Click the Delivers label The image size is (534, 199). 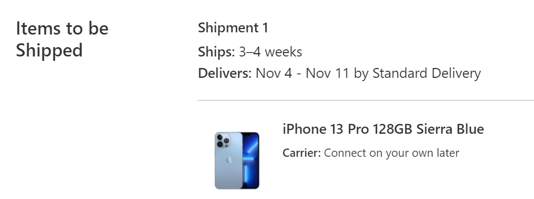pos(225,73)
